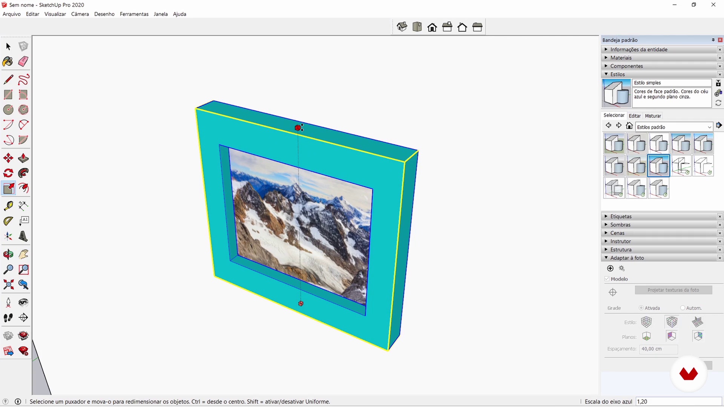Viewport: 724px width, 407px height.
Task: Navigate back in styles browser
Action: pyautogui.click(x=608, y=125)
